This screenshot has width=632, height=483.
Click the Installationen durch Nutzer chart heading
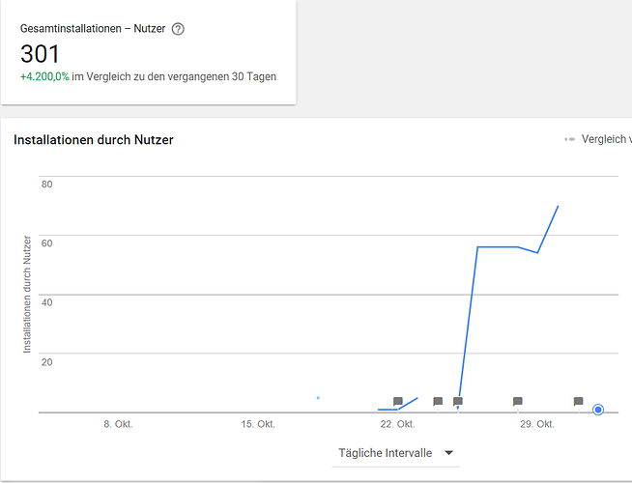(x=94, y=139)
